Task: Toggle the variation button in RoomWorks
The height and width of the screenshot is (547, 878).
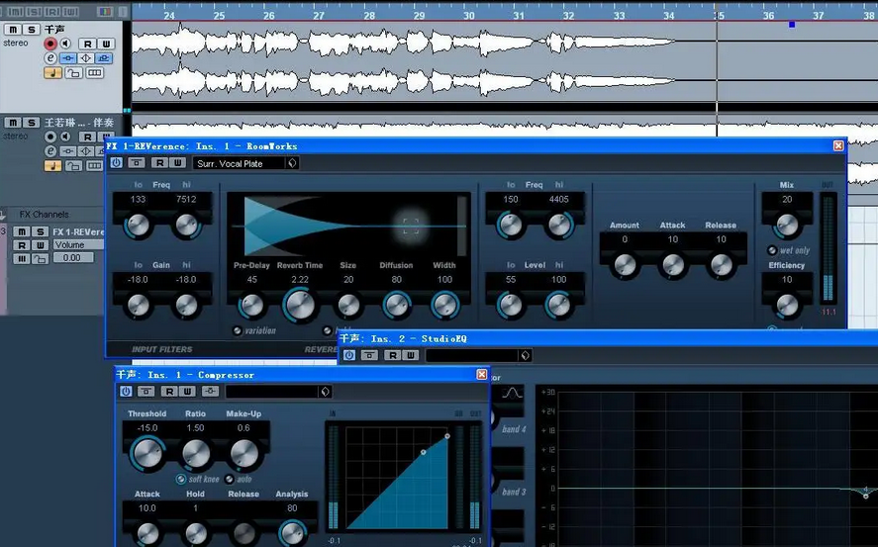Action: pos(238,330)
